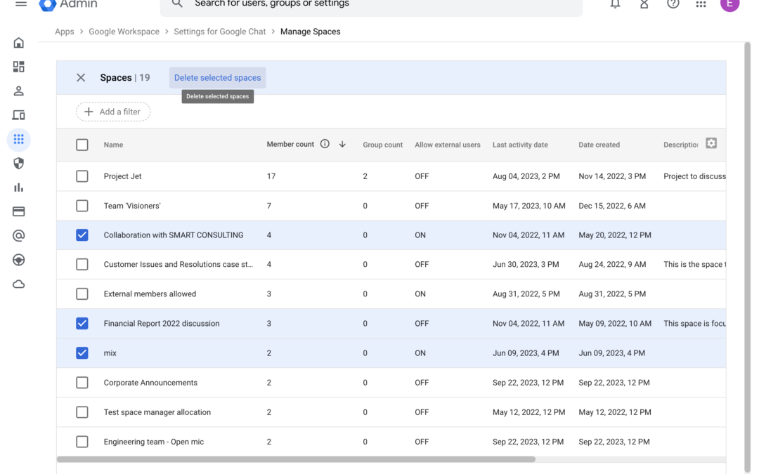Open the Billing card icon in sidebar
The width and height of the screenshot is (759, 474).
click(18, 211)
